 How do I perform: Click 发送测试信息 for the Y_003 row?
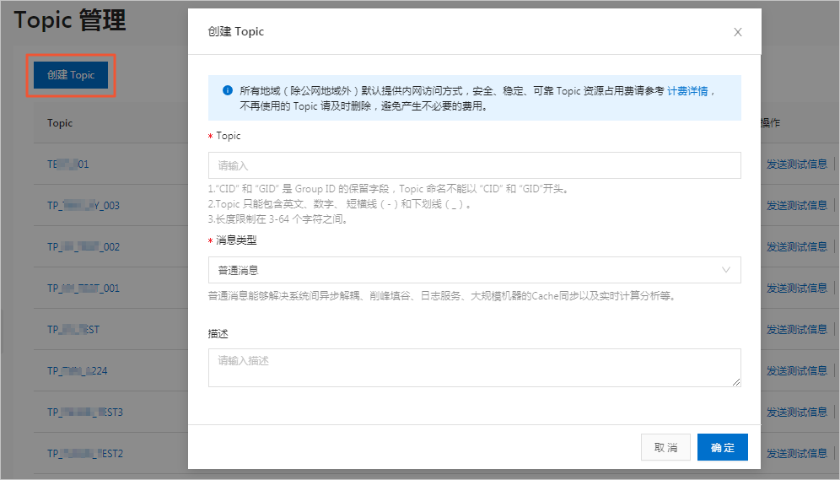[x=797, y=206]
